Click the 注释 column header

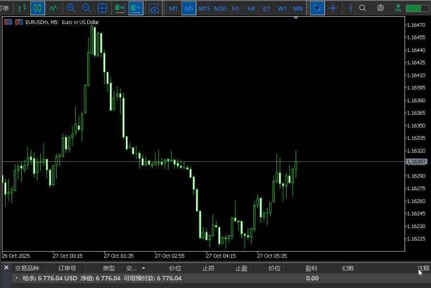tap(423, 268)
